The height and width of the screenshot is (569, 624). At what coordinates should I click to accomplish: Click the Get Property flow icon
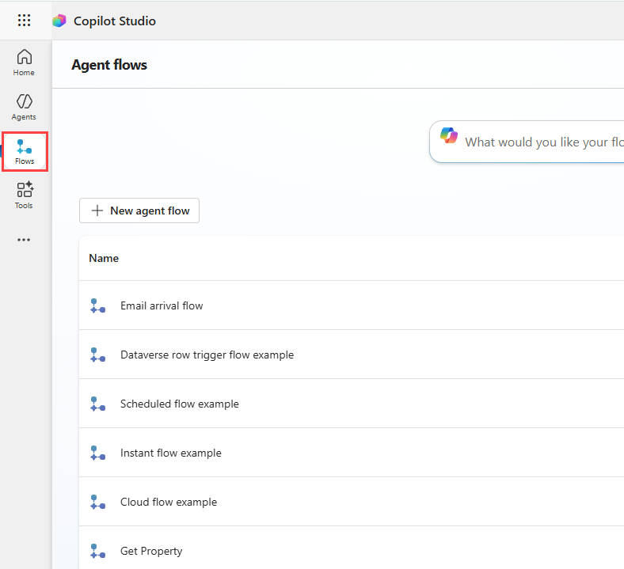[97, 551]
